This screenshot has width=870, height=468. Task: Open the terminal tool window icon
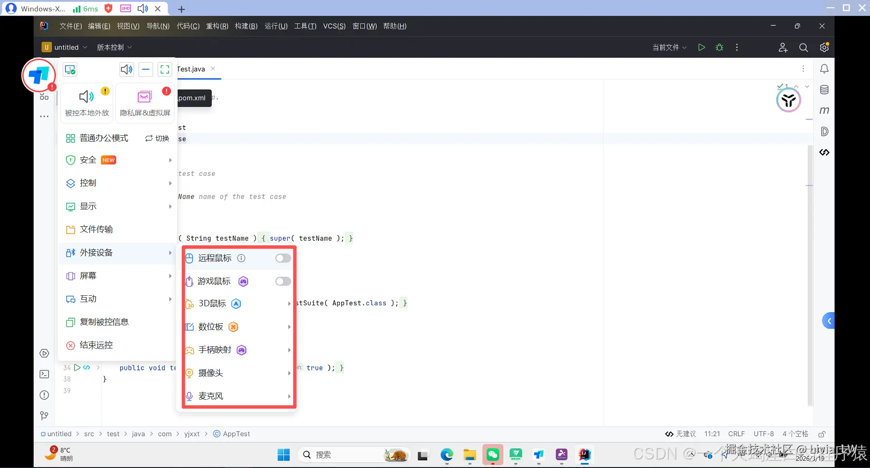(x=44, y=374)
